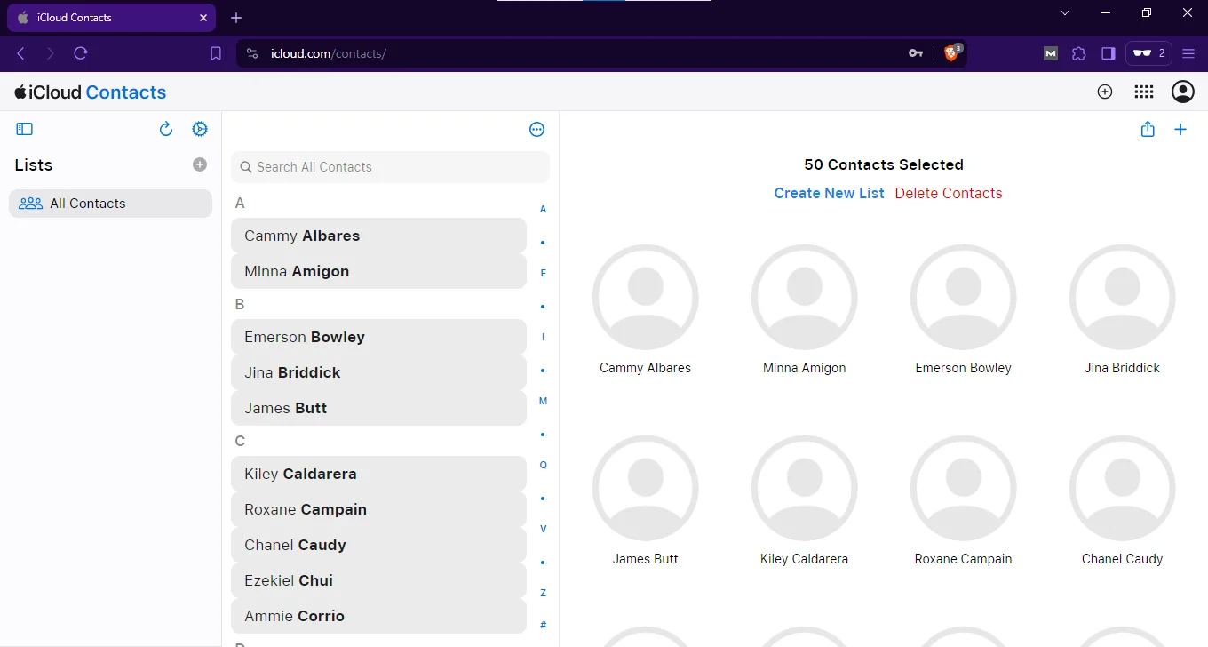Open the M browser extension icon
This screenshot has height=647, width=1208.
[1051, 53]
